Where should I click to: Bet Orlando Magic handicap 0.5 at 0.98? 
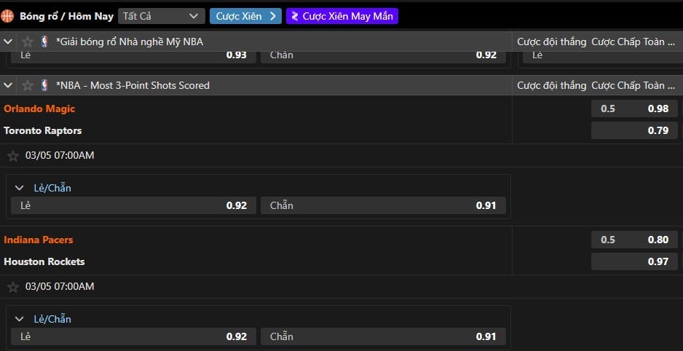pyautogui.click(x=634, y=109)
